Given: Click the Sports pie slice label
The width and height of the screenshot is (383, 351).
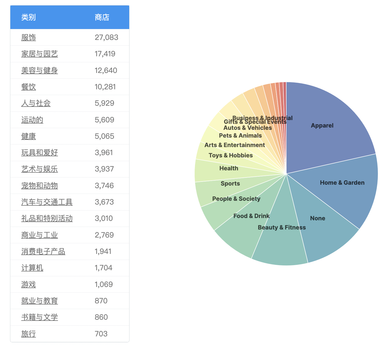Looking at the screenshot, I should click(x=230, y=184).
